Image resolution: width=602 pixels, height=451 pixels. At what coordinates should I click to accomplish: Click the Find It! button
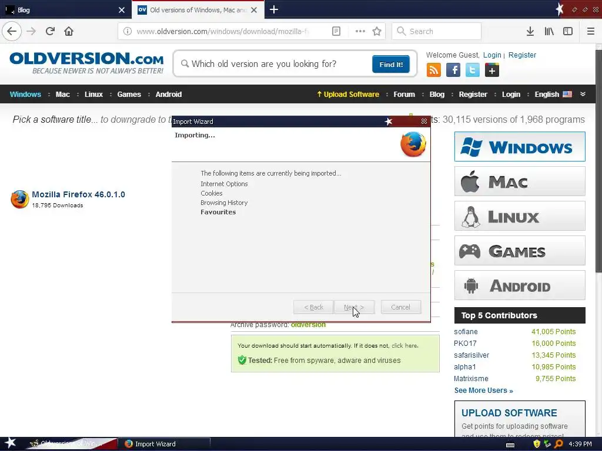[x=391, y=64]
